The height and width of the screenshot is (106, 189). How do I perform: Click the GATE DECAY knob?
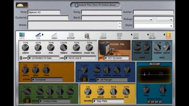[x=167, y=48]
